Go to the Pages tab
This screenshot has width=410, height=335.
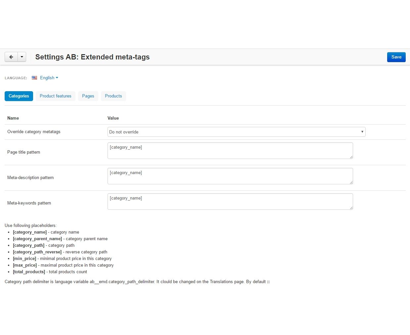click(88, 96)
